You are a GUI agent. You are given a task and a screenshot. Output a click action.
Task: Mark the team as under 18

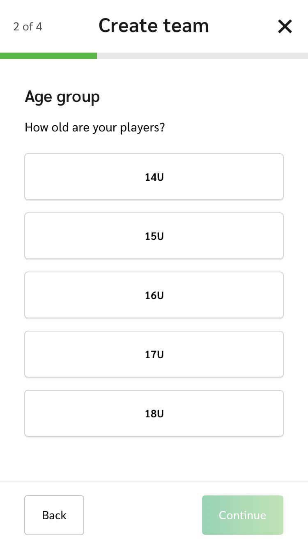154,414
